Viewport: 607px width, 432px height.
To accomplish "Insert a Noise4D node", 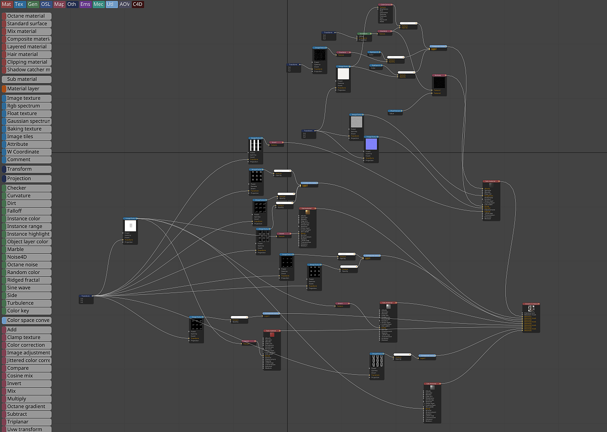I will coord(27,257).
